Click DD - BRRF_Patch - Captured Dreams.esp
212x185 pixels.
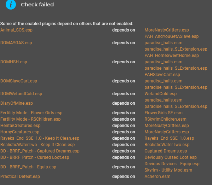(40, 151)
